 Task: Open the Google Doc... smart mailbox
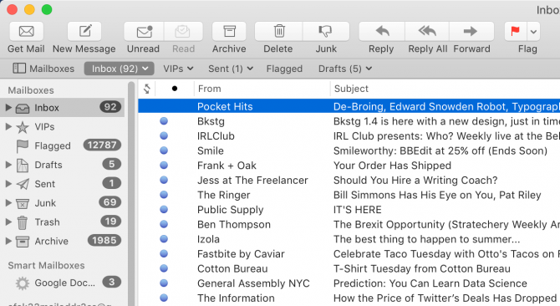[63, 283]
